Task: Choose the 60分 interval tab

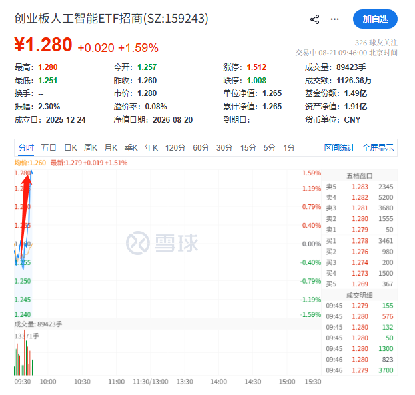Action: [x=201, y=147]
